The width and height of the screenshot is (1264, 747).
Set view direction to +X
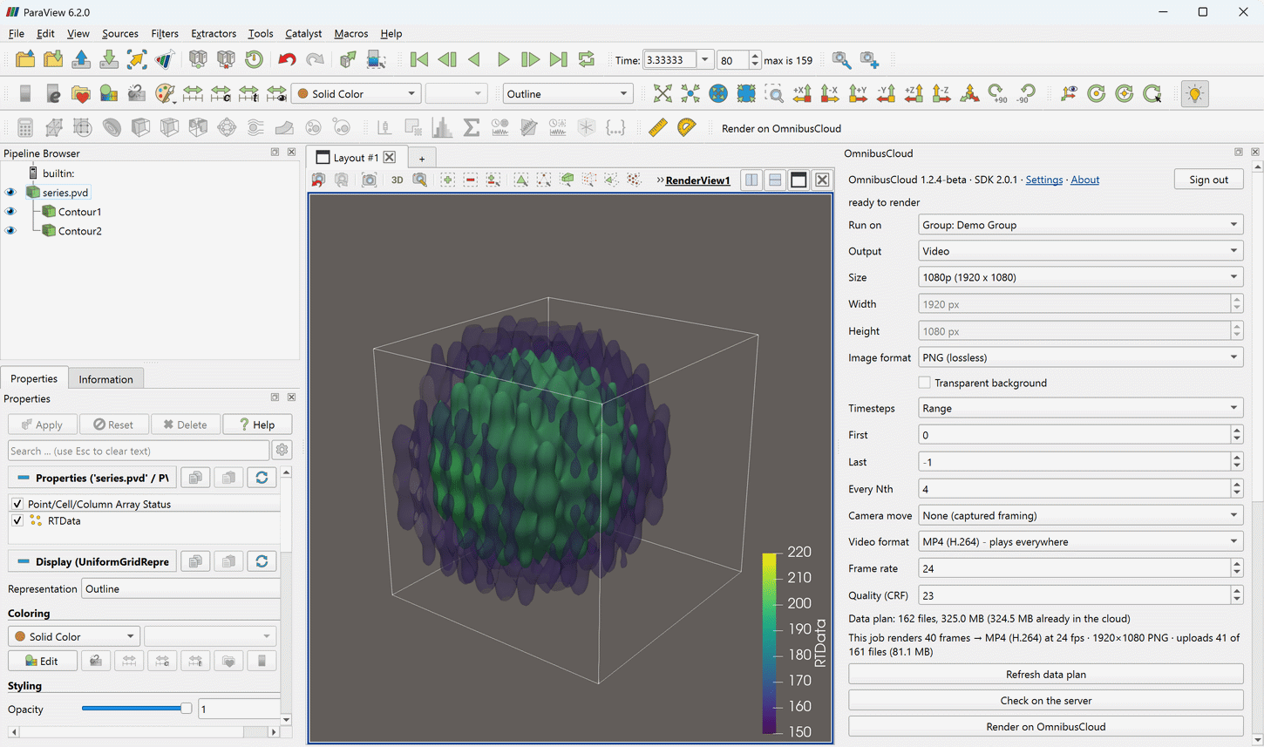802,94
